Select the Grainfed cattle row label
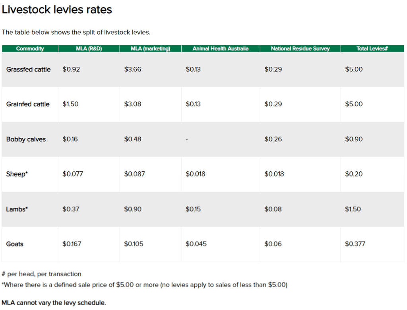407x310 pixels. pos(28,104)
